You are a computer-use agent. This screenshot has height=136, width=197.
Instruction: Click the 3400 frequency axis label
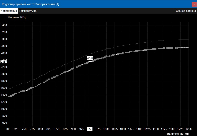click(4, 25)
